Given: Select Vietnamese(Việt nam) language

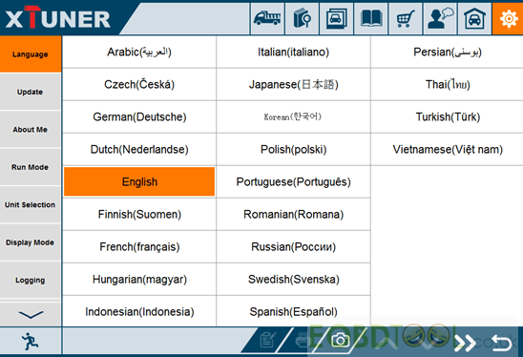Looking at the screenshot, I should [x=448, y=149].
